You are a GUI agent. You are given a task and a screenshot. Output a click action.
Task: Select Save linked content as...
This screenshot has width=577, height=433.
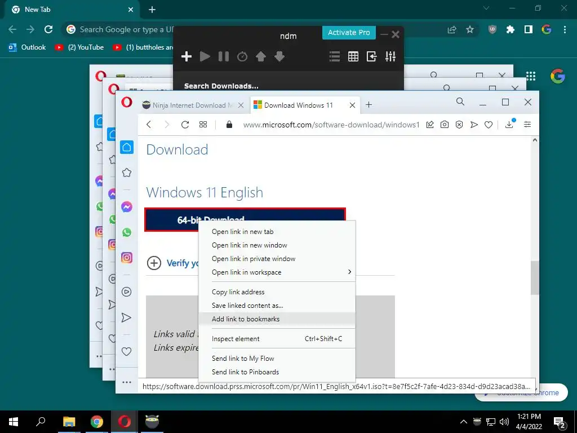tap(277, 306)
